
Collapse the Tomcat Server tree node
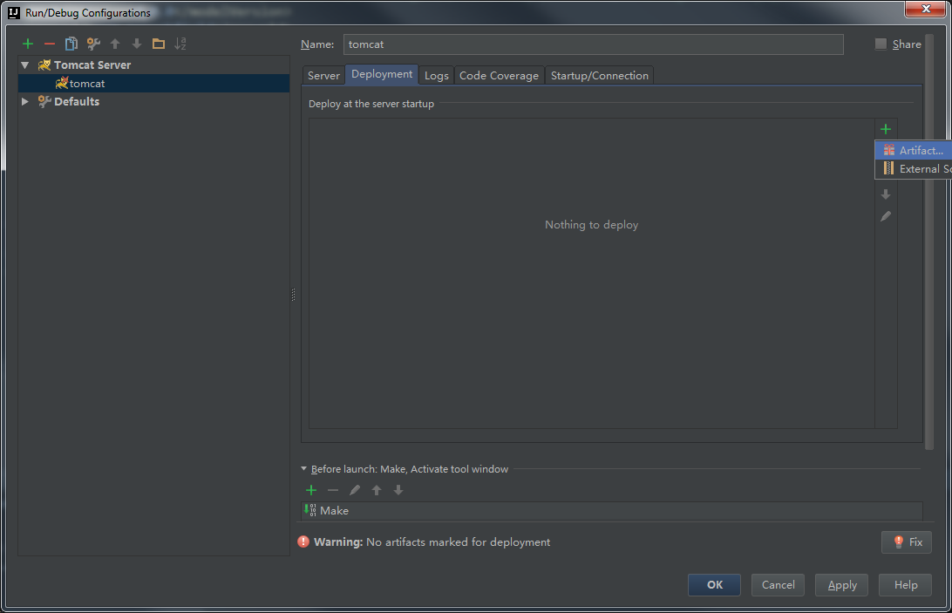tap(25, 65)
